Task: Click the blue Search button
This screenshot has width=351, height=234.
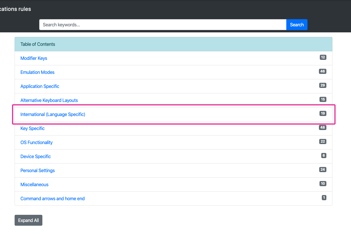Action: click(297, 25)
